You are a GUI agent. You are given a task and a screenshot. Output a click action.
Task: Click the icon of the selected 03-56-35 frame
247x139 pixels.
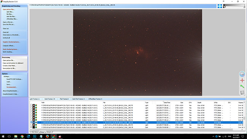(34, 122)
